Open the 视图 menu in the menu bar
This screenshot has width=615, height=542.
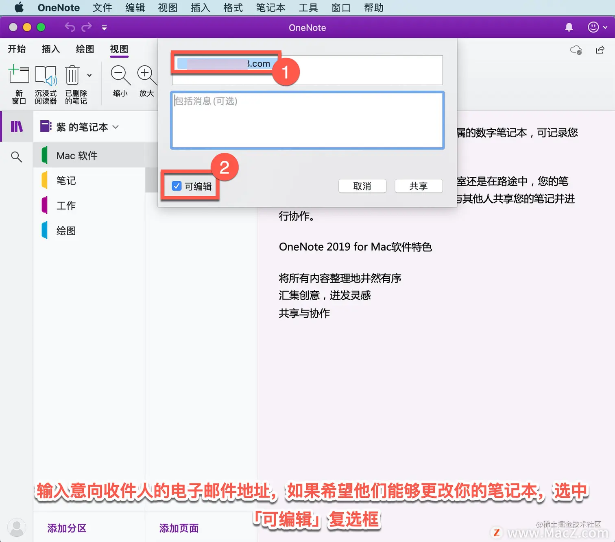pyautogui.click(x=168, y=8)
